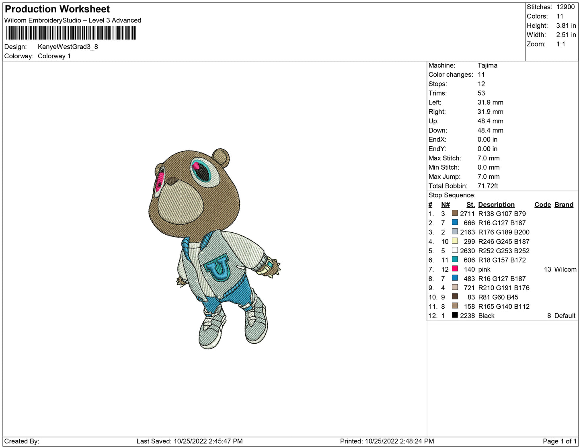Choose the white swatch beside R252 G253 B252
This screenshot has height=447, width=581.
point(455,250)
